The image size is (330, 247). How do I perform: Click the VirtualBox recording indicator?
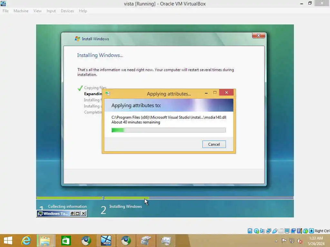[x=293, y=231]
